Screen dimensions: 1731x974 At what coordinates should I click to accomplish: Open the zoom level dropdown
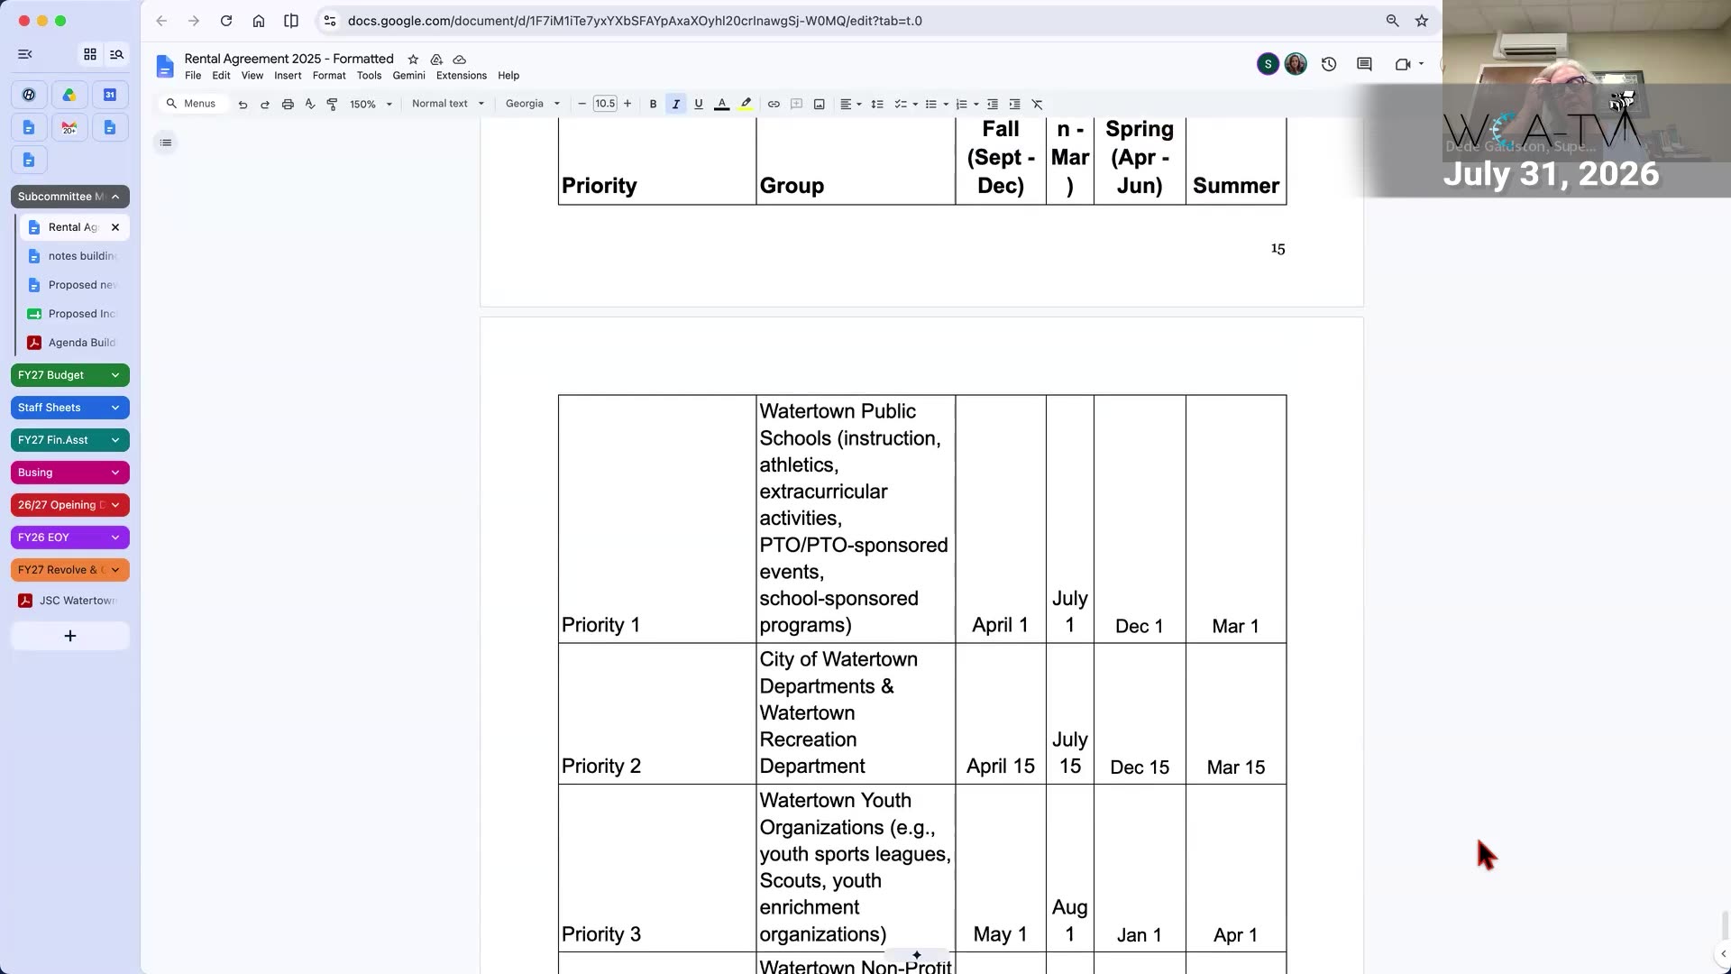pos(371,105)
